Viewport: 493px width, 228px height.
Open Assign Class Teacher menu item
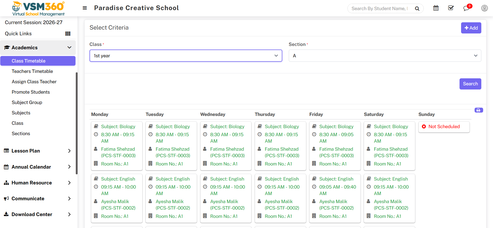click(x=34, y=82)
